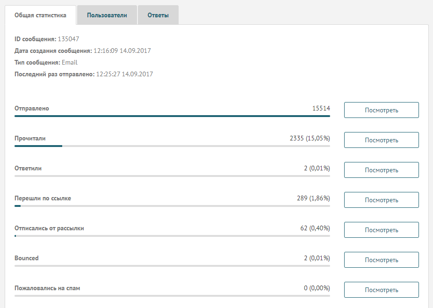Click the Отправлено progress bar
The height and width of the screenshot is (308, 433).
click(x=173, y=116)
